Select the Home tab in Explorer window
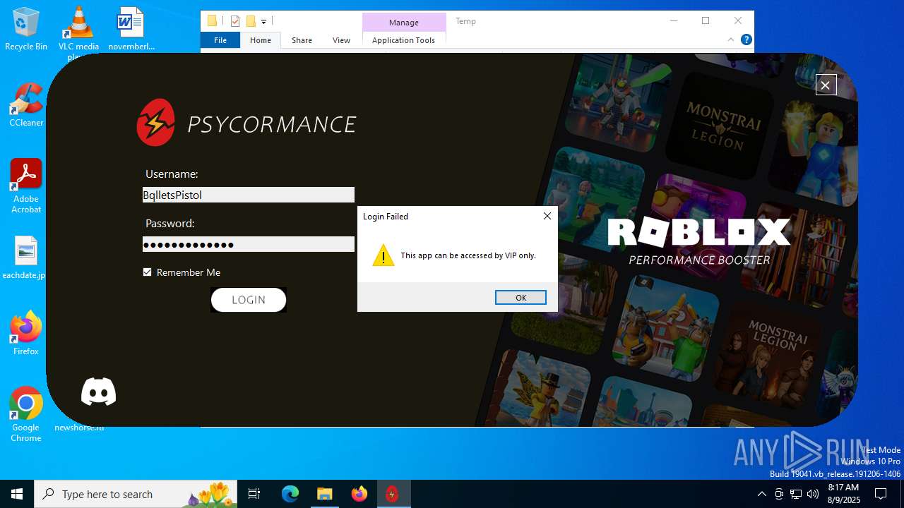This screenshot has height=508, width=904. click(261, 40)
